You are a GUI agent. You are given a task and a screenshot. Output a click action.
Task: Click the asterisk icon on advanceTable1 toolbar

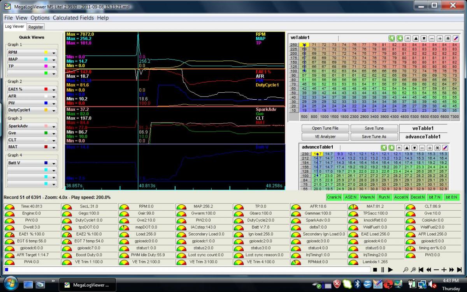(437, 148)
